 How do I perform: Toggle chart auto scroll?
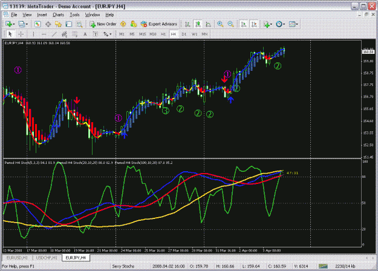pyautogui.click(x=244, y=24)
